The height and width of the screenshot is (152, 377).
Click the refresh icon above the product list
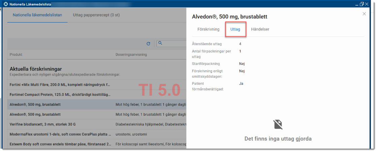(148, 44)
